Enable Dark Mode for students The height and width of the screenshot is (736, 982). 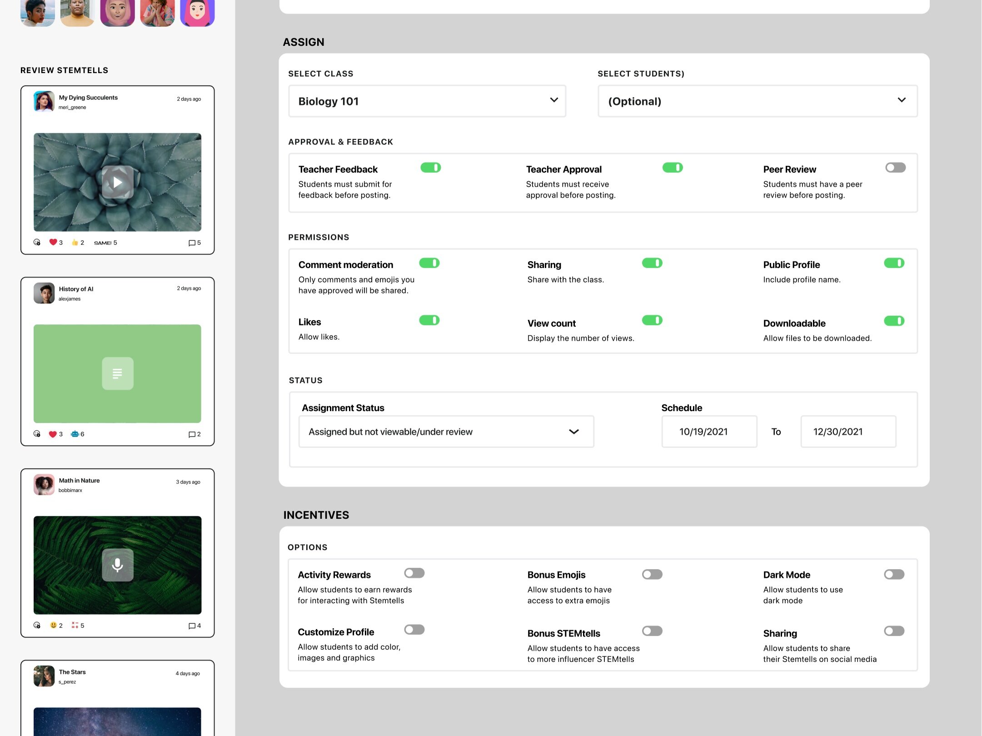894,575
